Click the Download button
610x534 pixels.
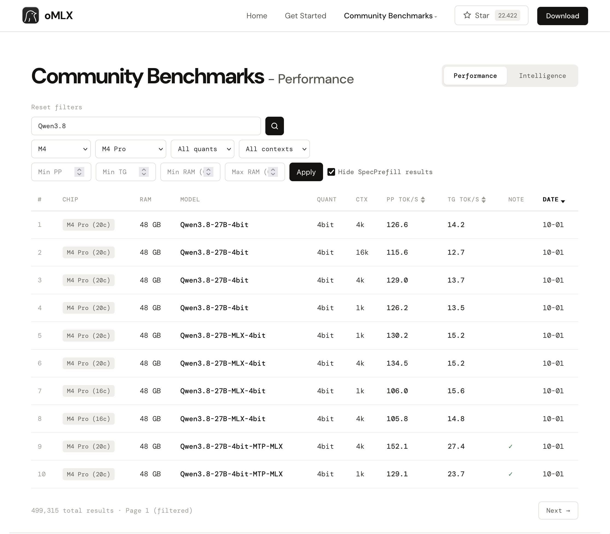point(562,16)
